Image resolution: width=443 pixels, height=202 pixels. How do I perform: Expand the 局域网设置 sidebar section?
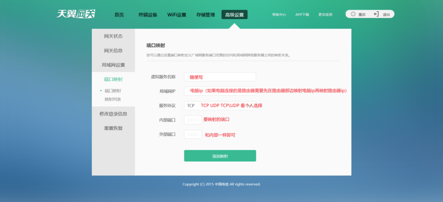point(113,65)
